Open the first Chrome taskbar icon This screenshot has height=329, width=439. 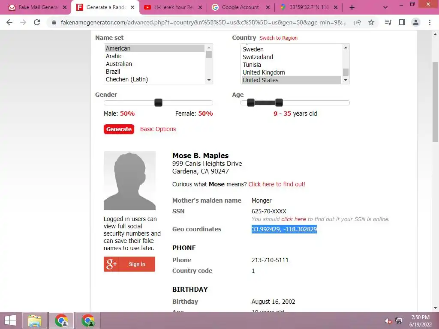(61, 320)
